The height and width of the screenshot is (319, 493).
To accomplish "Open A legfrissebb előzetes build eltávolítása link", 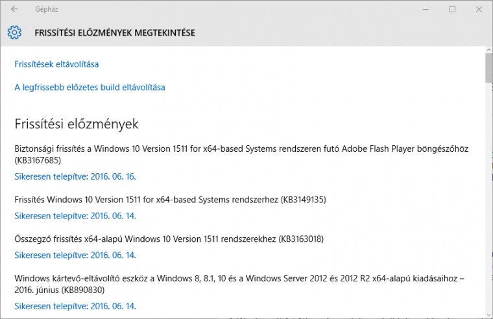I will click(x=90, y=88).
